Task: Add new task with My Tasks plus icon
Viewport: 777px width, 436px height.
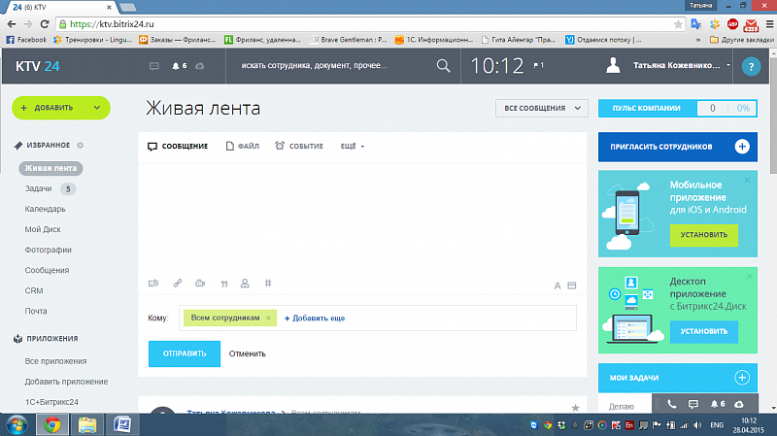Action: click(x=742, y=378)
